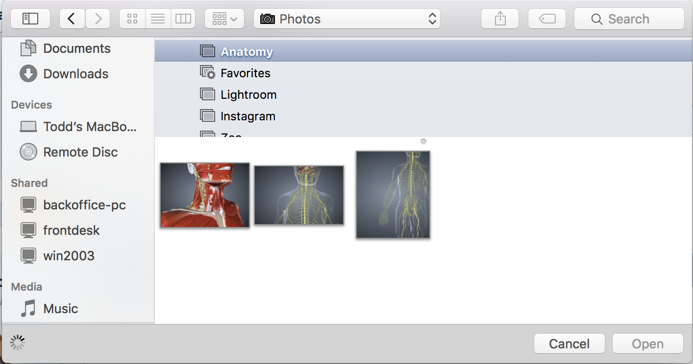The image size is (693, 364).
Task: Click the Edit Tags icon
Action: pyautogui.click(x=547, y=19)
